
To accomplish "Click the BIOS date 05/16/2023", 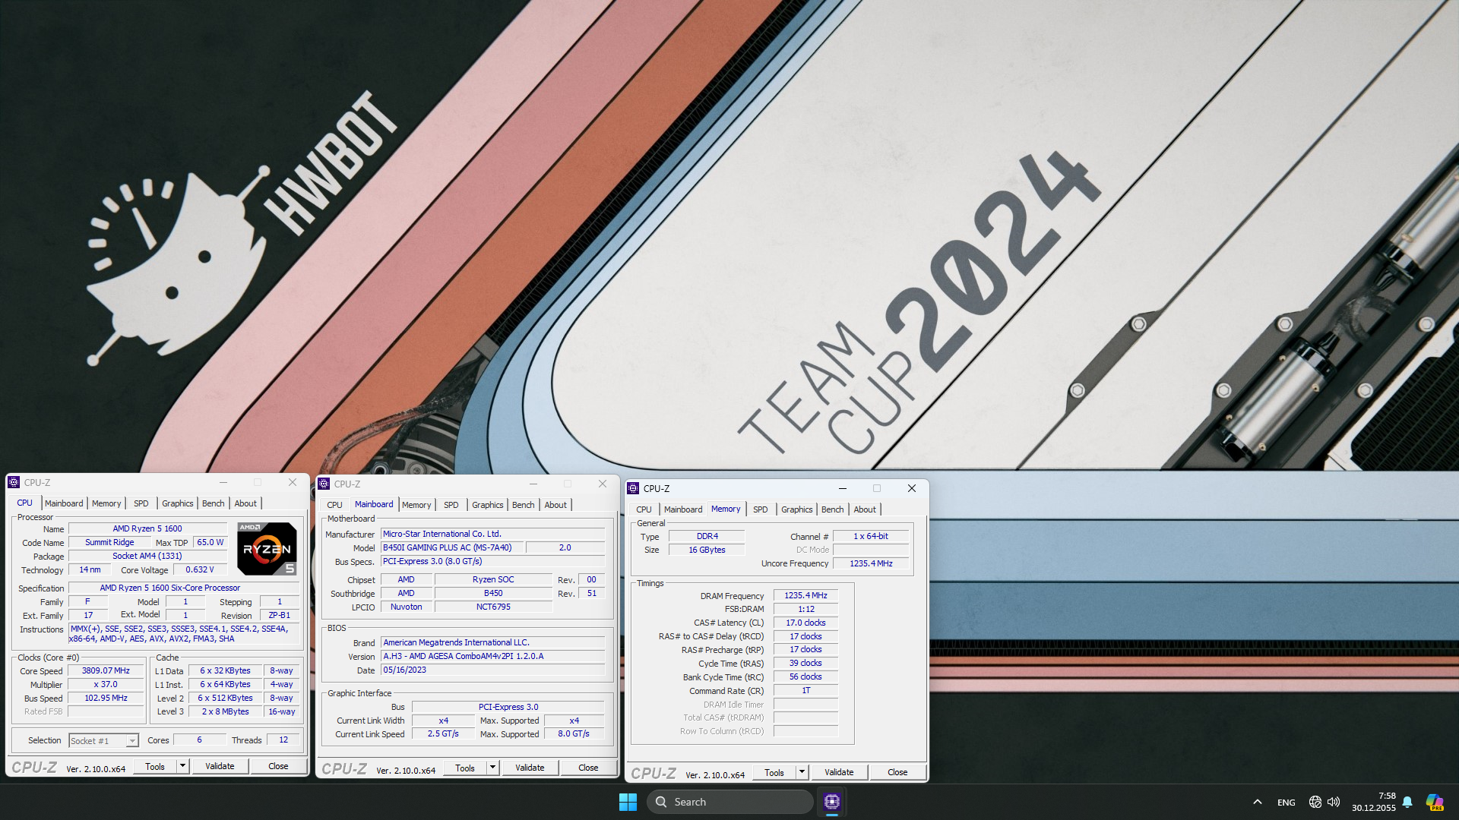I will pyautogui.click(x=492, y=670).
